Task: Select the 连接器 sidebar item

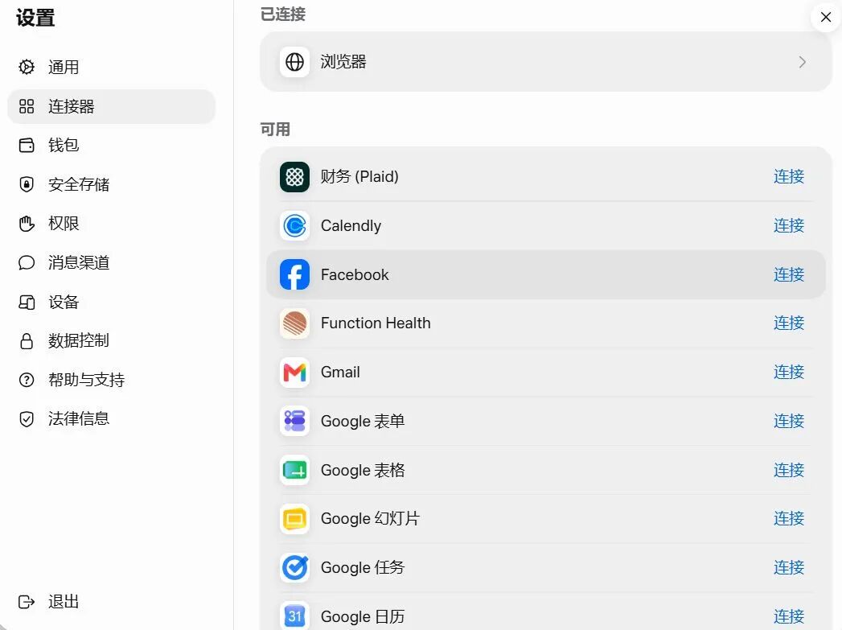Action: click(111, 106)
